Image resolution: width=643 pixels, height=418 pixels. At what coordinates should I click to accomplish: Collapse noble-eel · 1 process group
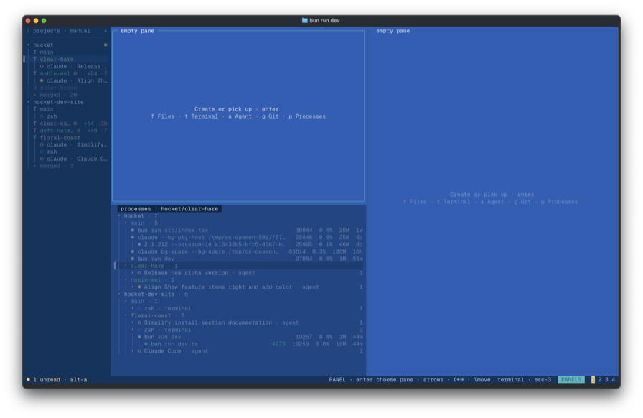click(126, 280)
